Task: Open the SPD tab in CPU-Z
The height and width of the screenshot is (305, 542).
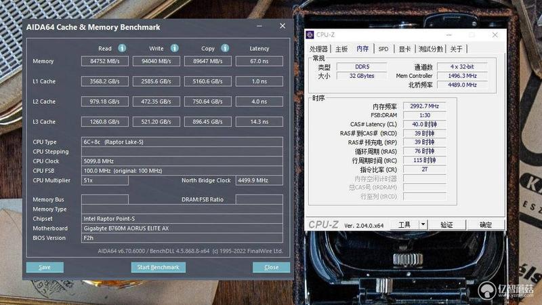Action: [383, 49]
